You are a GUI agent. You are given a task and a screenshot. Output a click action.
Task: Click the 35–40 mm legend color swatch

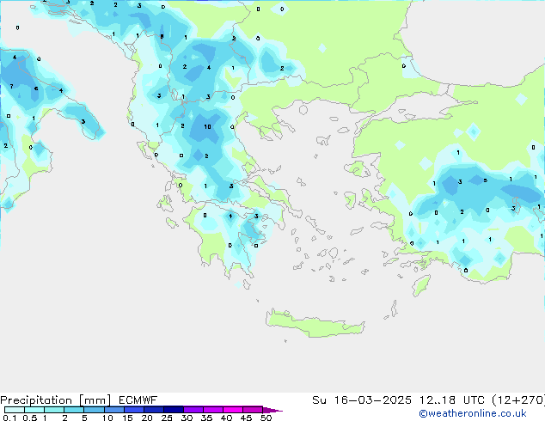(212, 410)
